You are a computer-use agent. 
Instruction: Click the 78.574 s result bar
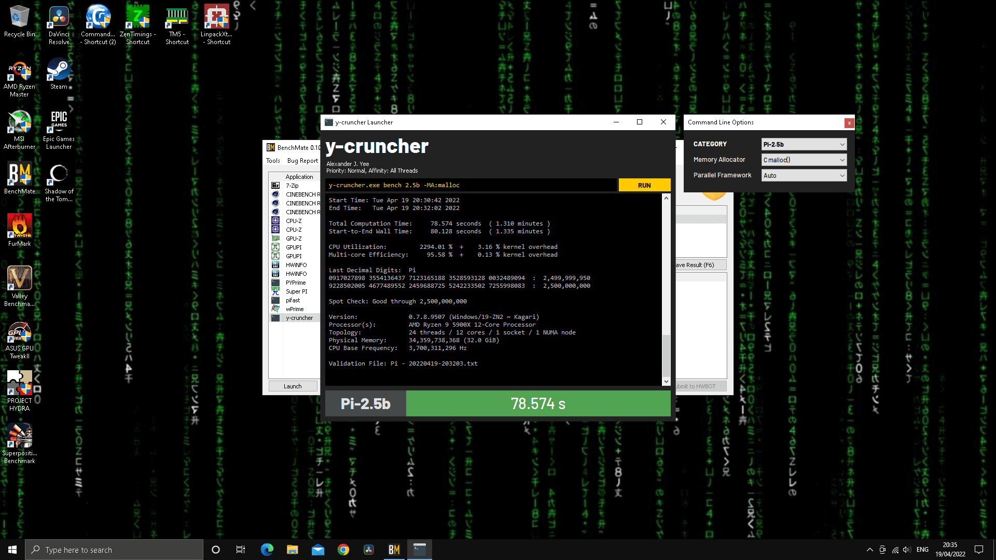click(538, 403)
